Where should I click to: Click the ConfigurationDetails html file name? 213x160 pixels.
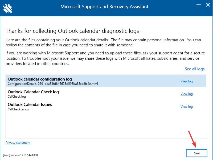pos(53,84)
